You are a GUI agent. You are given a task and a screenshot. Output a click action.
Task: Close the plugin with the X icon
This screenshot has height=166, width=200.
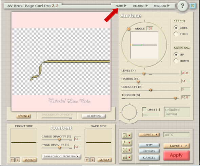coord(193,6)
